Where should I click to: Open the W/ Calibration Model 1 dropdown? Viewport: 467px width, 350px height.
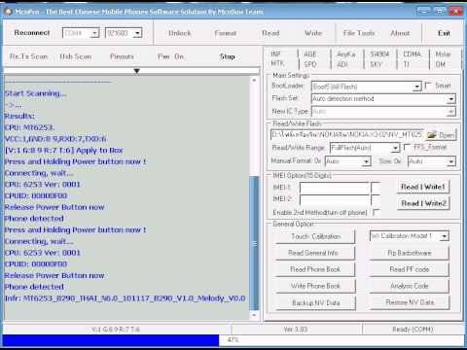tap(445, 236)
